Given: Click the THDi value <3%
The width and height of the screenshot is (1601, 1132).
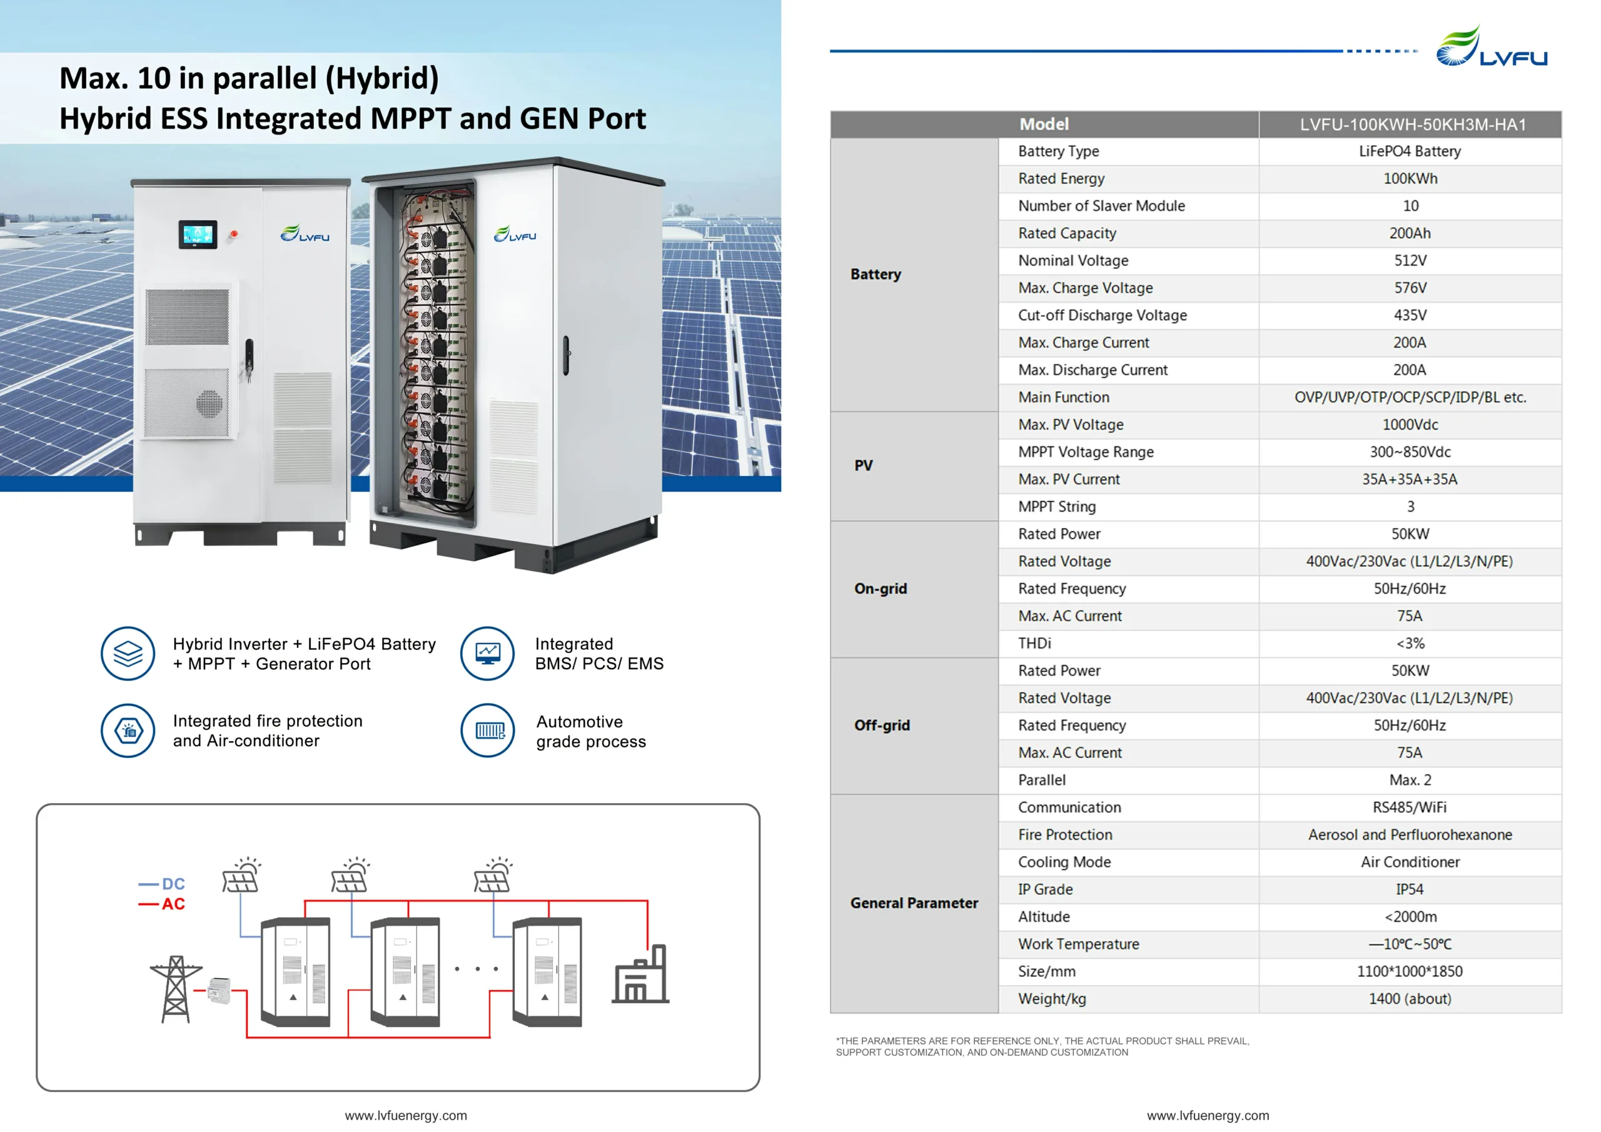Looking at the screenshot, I should [1410, 643].
